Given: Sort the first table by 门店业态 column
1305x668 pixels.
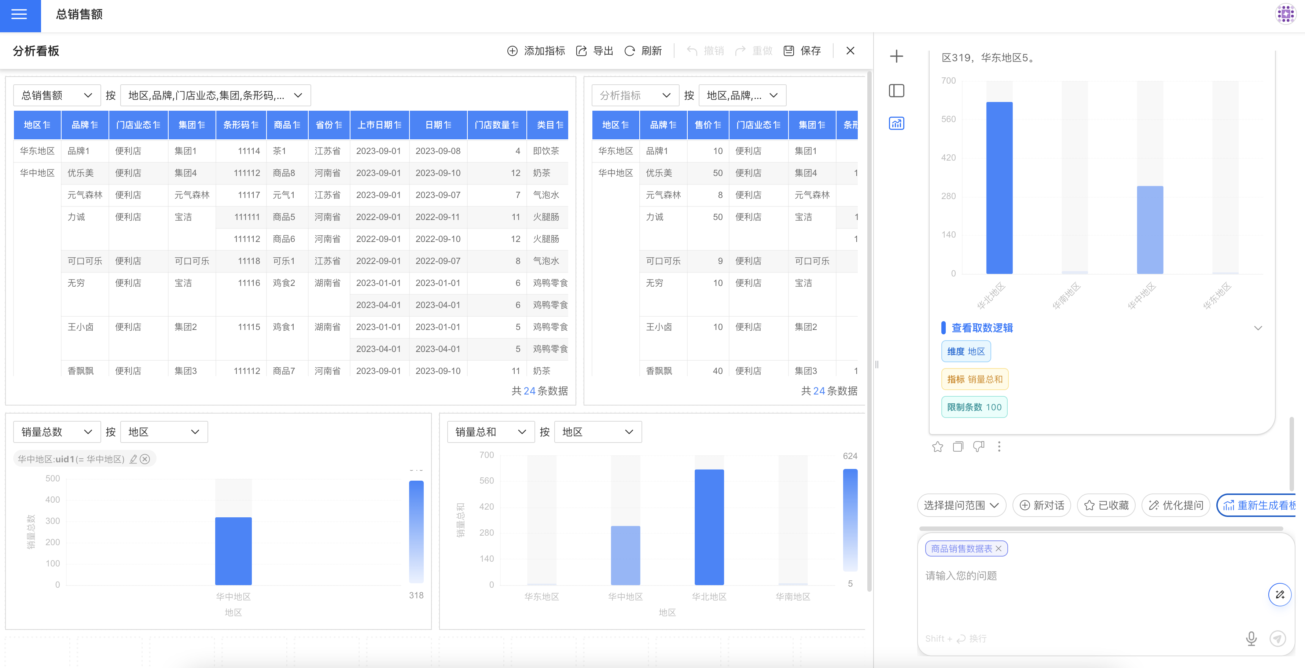Looking at the screenshot, I should point(157,125).
